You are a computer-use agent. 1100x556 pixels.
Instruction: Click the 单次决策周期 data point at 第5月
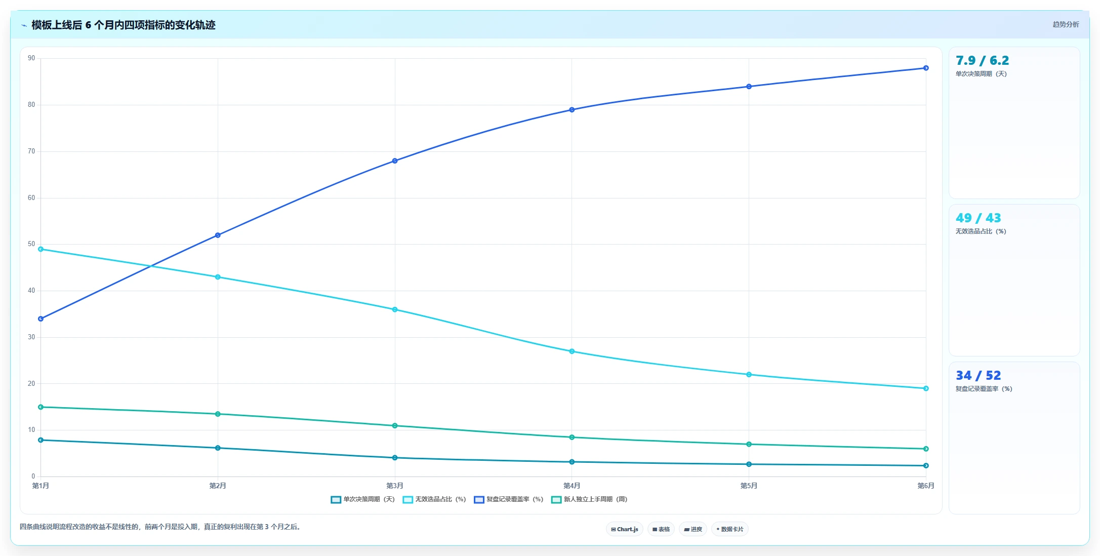pos(749,464)
